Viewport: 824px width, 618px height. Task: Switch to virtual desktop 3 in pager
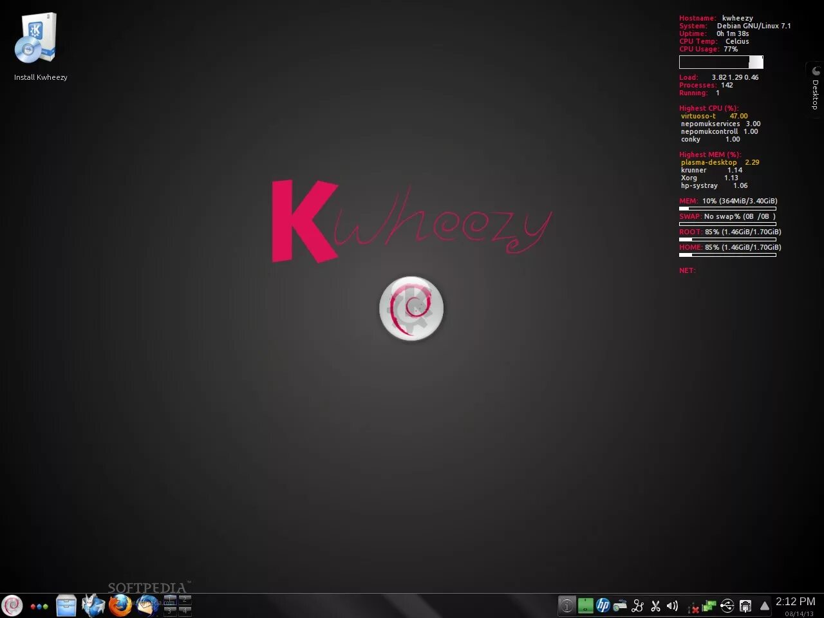[x=170, y=611]
